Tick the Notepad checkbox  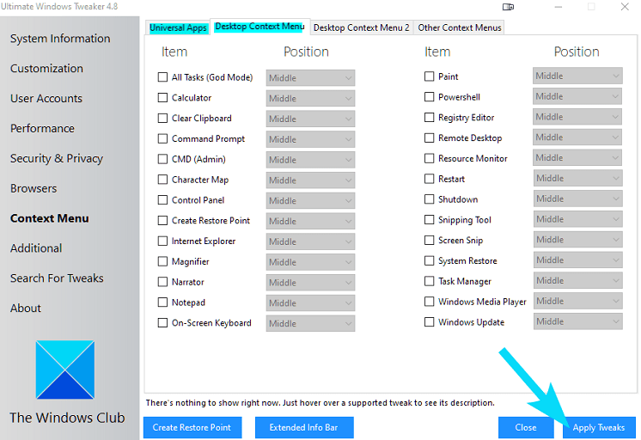coord(162,302)
